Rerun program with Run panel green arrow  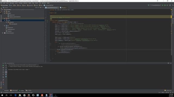3,65
